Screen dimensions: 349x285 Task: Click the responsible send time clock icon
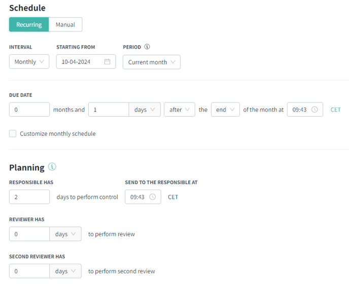point(153,197)
